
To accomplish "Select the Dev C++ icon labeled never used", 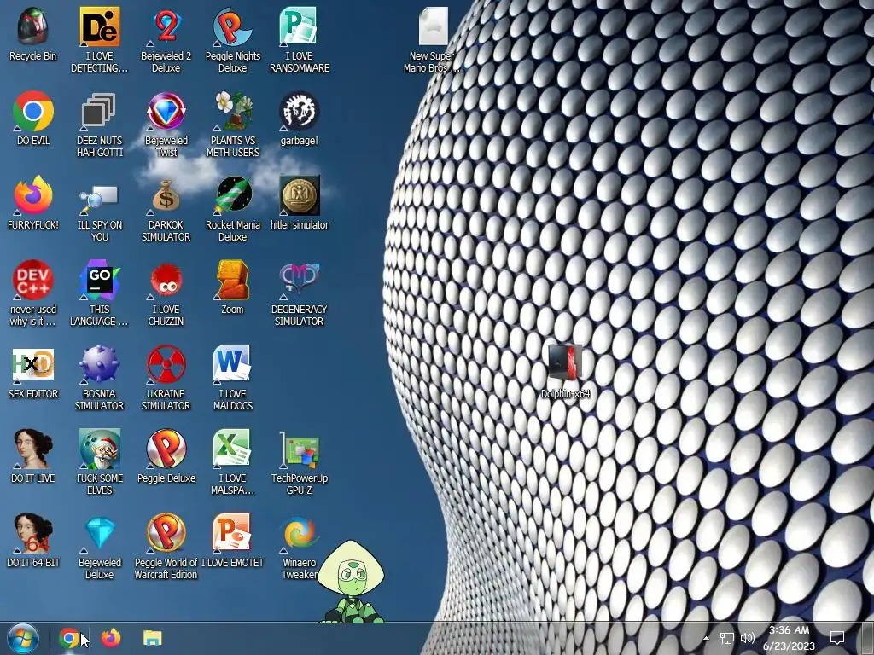I will (x=33, y=280).
